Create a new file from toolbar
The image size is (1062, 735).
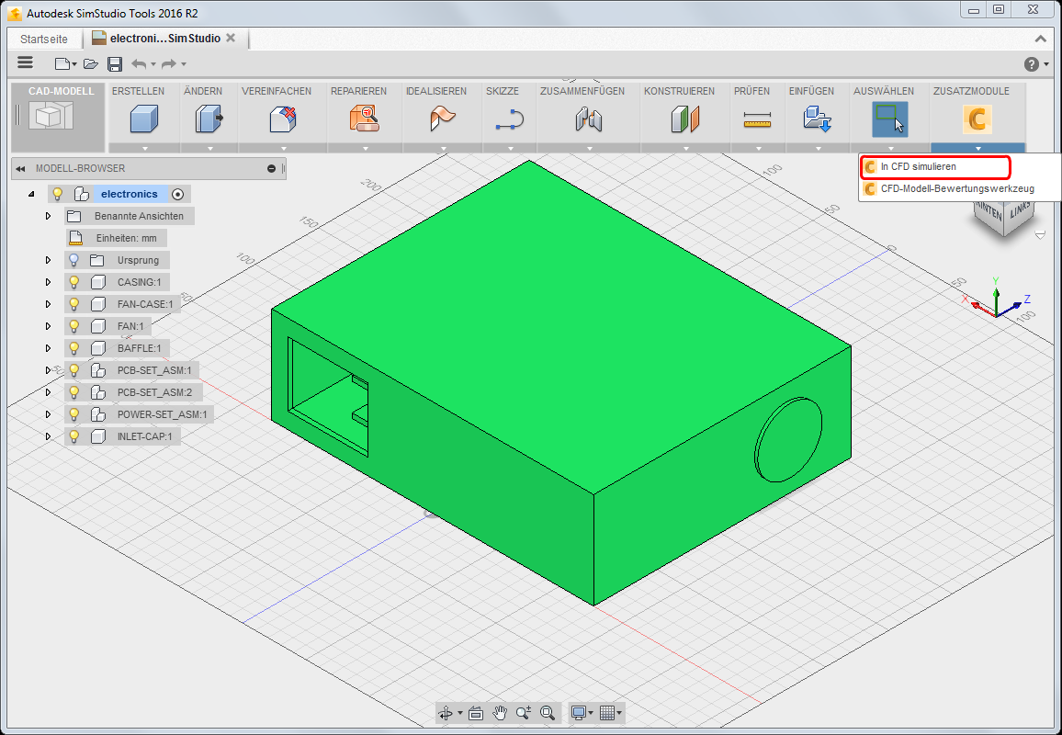(62, 63)
